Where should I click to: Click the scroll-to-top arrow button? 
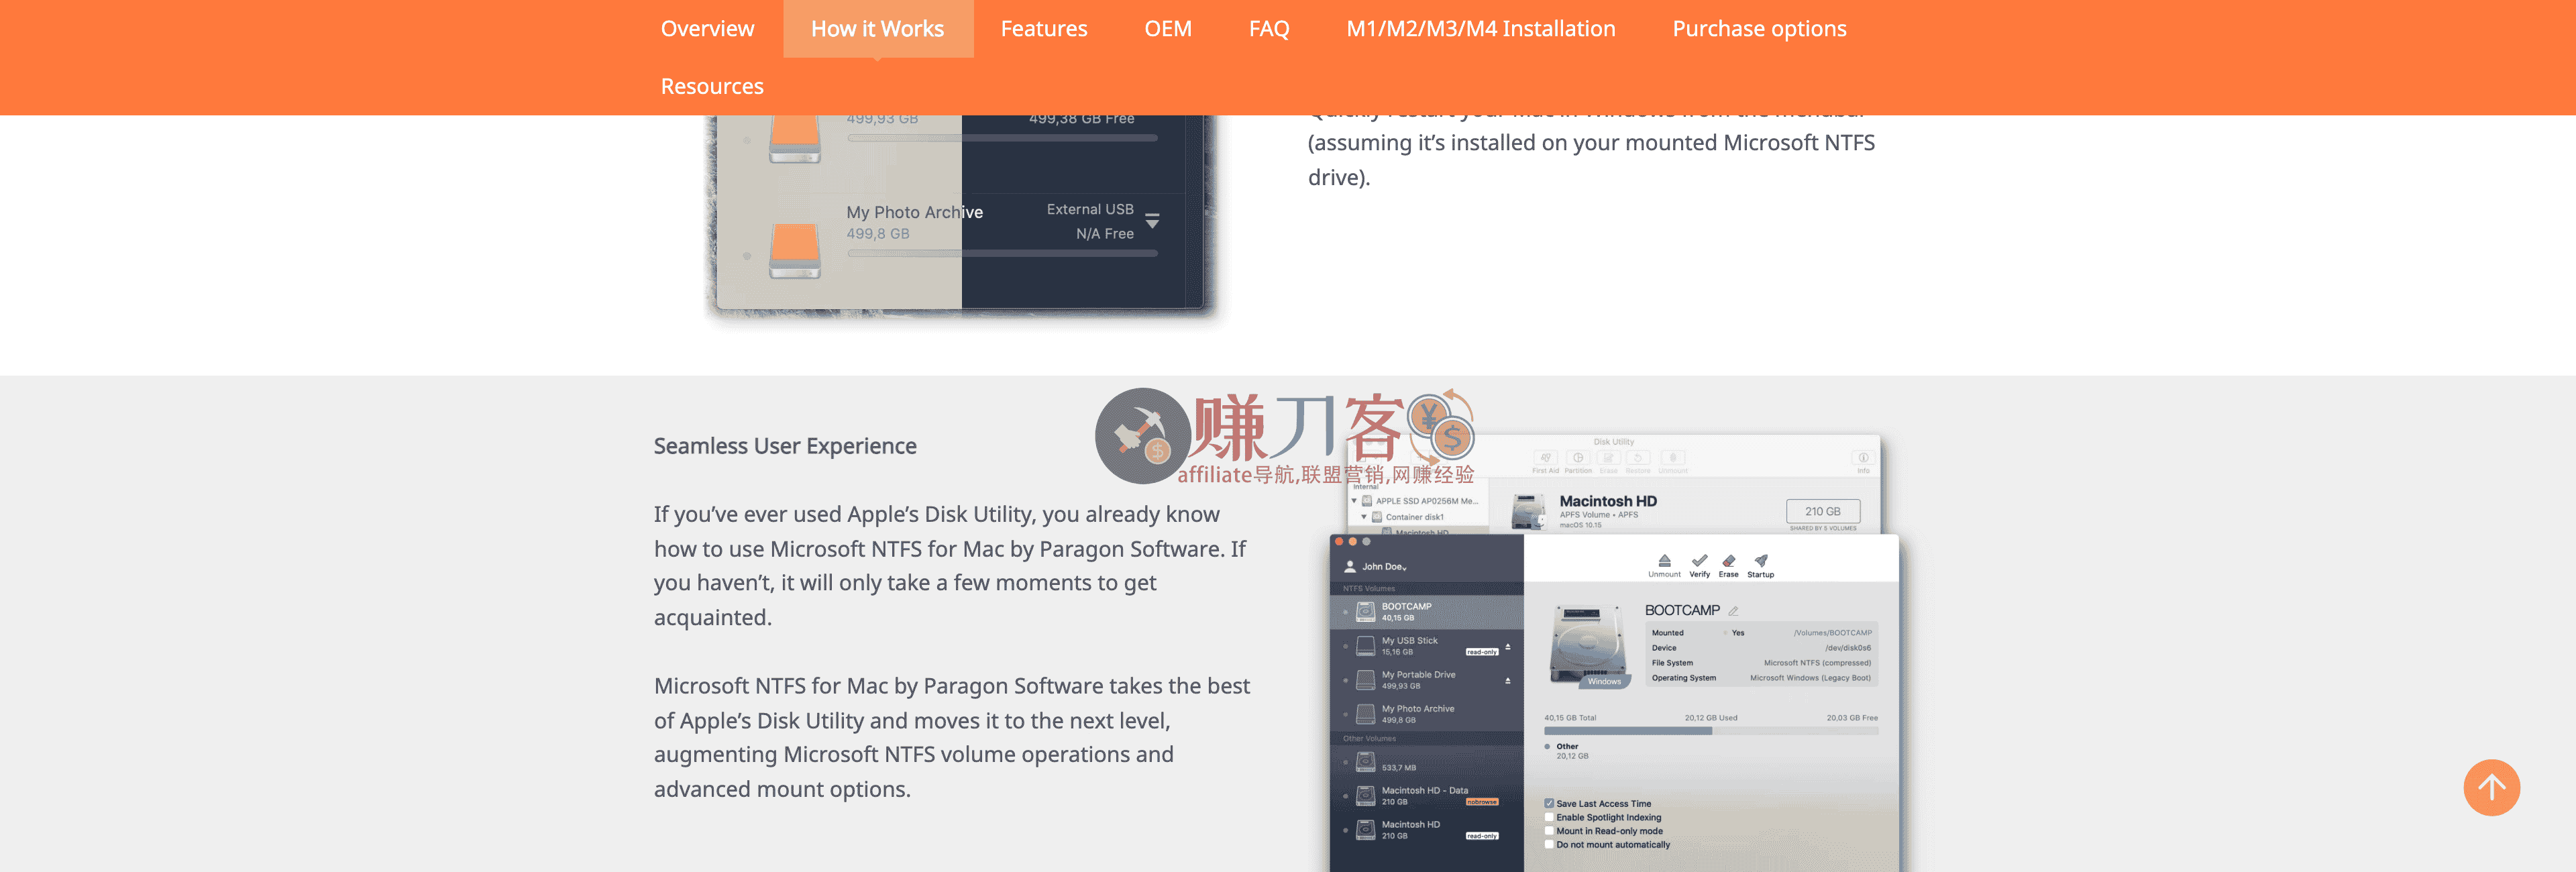point(2492,788)
